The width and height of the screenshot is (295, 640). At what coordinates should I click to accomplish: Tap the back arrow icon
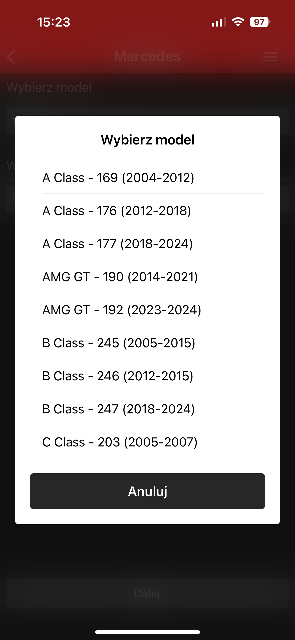coord(12,57)
